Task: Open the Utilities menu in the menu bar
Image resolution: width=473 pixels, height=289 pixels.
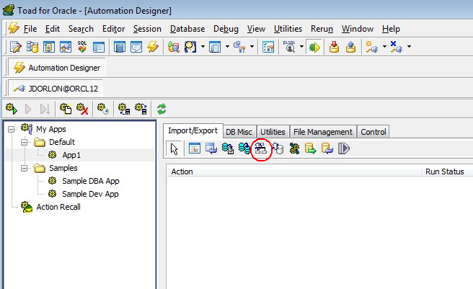Action: pos(288,29)
